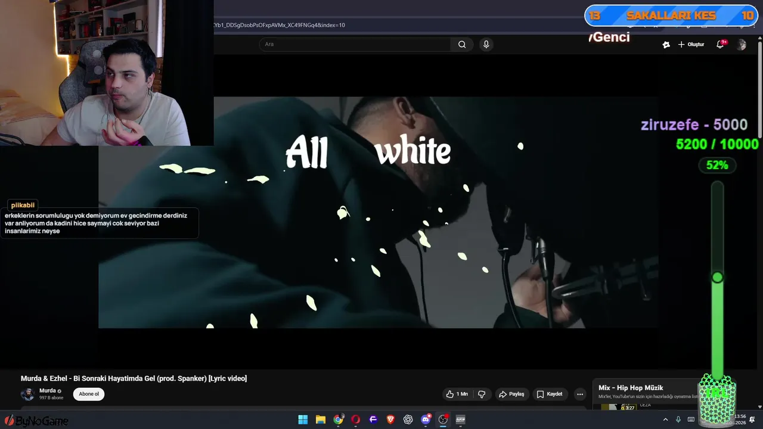The image size is (763, 429).
Task: Click the 'Oluştur' create button
Action: (691, 45)
